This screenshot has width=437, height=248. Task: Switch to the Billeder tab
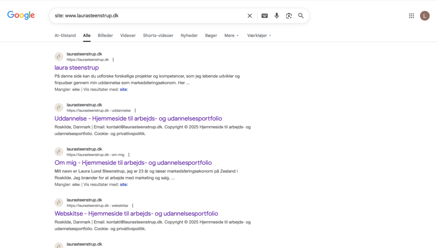[x=105, y=35]
